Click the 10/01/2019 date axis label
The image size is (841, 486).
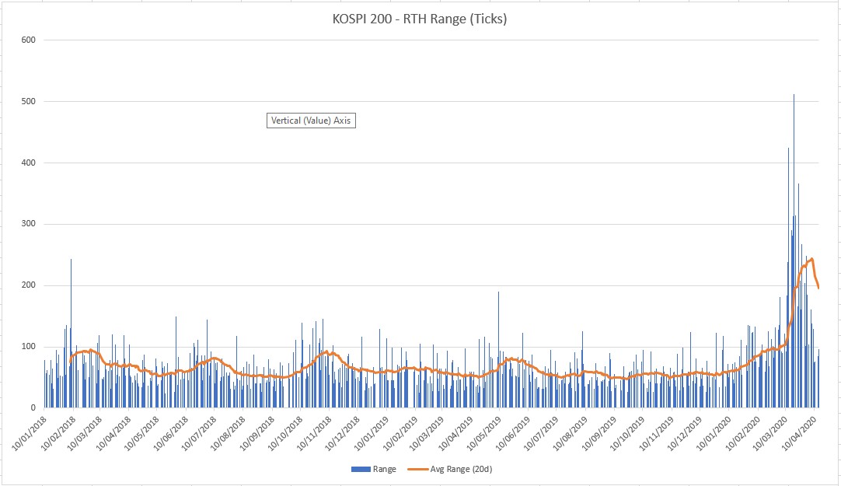click(x=371, y=433)
